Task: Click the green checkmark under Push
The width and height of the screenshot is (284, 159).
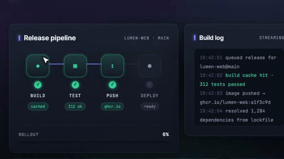Action: (112, 84)
